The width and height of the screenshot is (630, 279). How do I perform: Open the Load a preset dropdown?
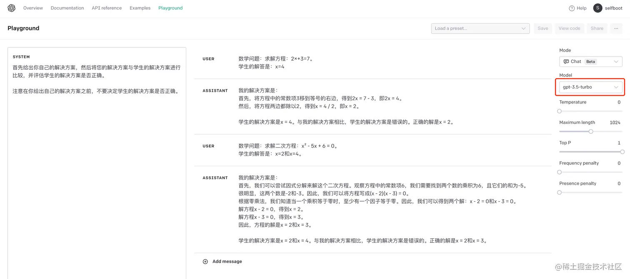[480, 28]
